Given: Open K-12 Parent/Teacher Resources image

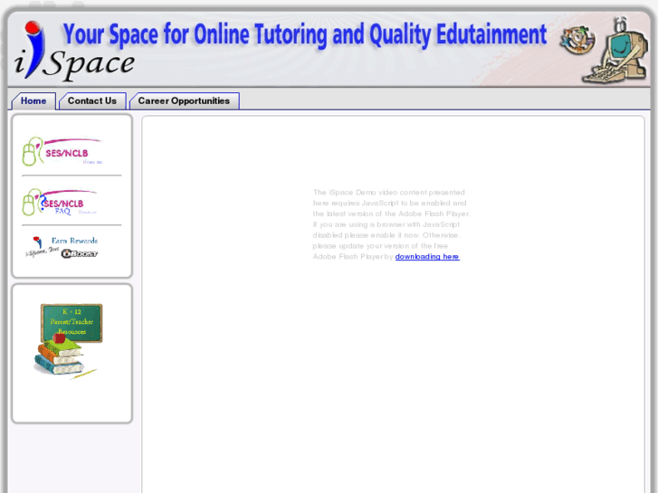Looking at the screenshot, I should [68, 341].
